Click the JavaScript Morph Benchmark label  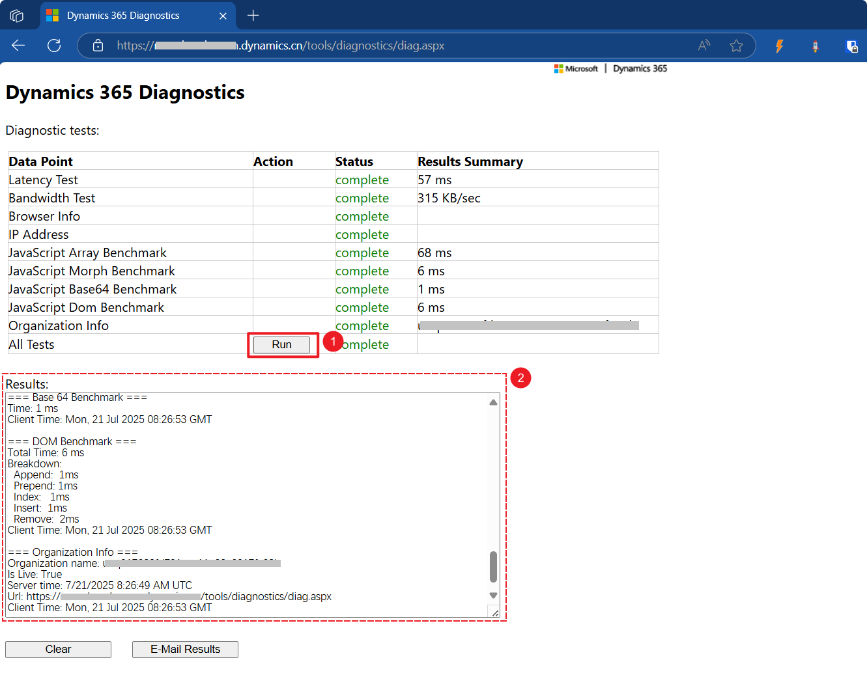click(92, 271)
